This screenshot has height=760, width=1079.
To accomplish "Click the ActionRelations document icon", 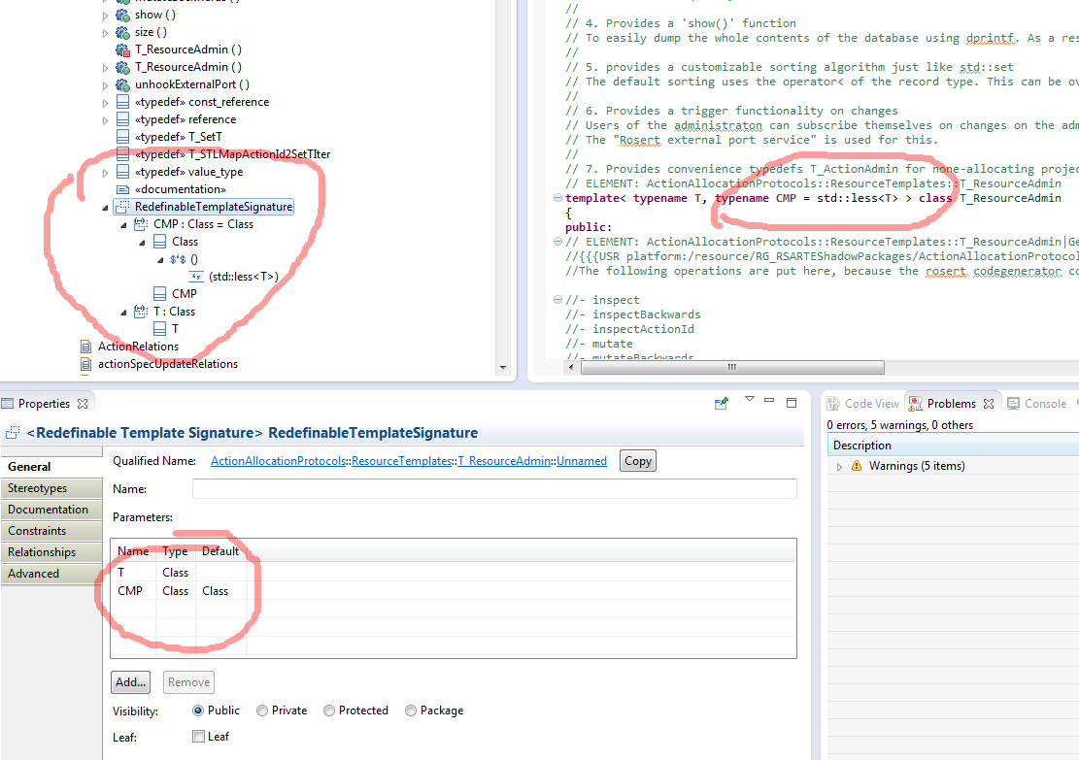I will (x=86, y=347).
